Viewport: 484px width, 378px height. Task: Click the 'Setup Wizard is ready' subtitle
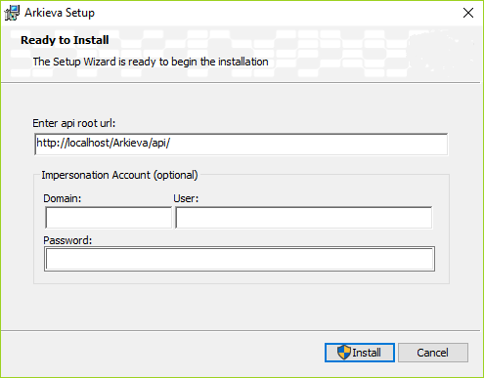pyautogui.click(x=151, y=62)
